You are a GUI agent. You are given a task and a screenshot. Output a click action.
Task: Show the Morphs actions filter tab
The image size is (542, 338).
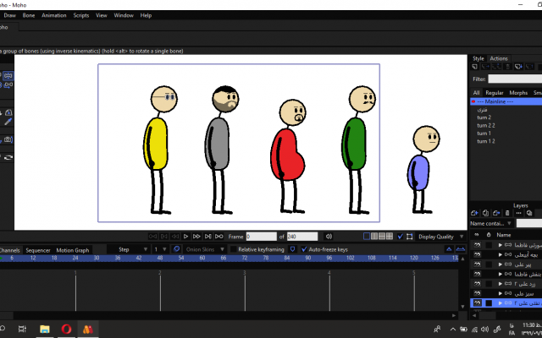coord(518,92)
